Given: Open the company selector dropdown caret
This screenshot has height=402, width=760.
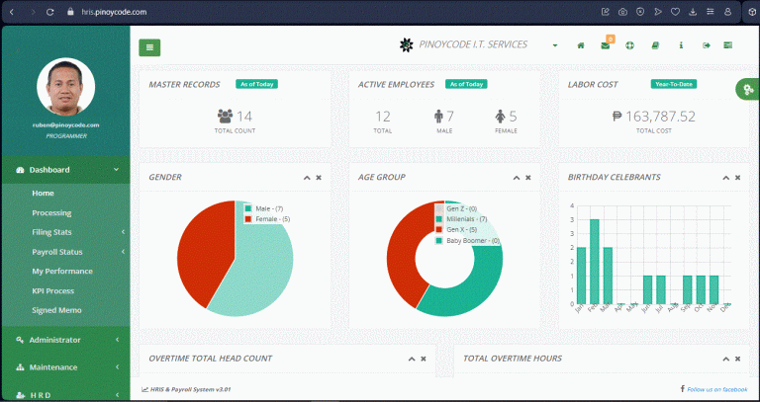Looking at the screenshot, I should (x=555, y=45).
